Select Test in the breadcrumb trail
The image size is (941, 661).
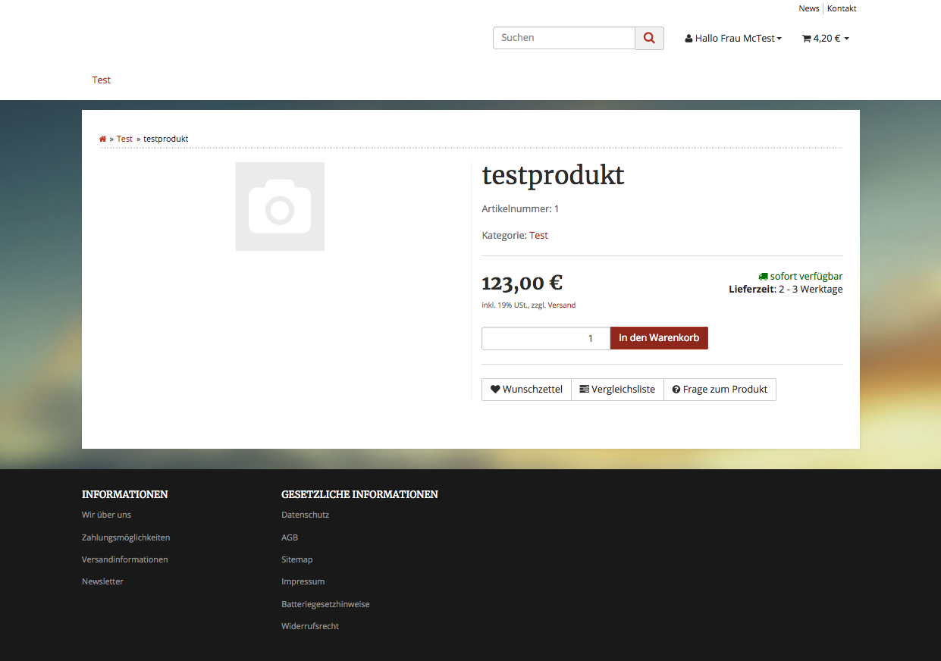coord(124,138)
